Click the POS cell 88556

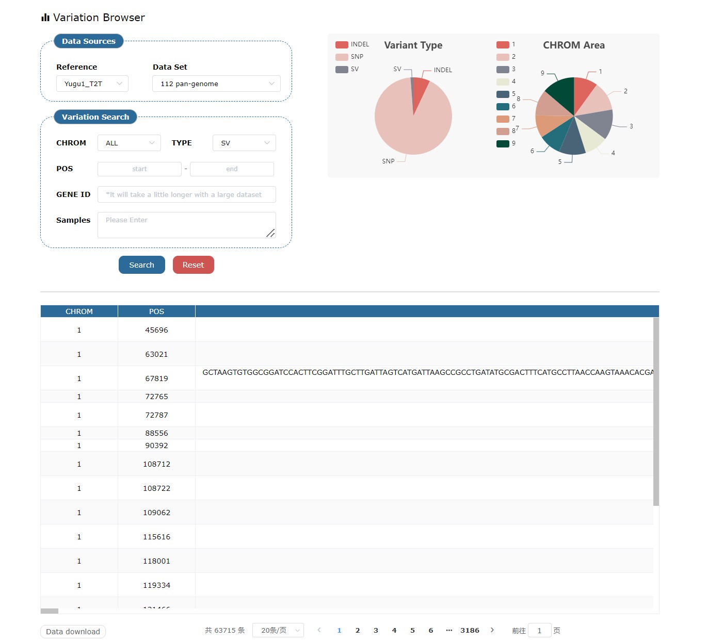156,433
